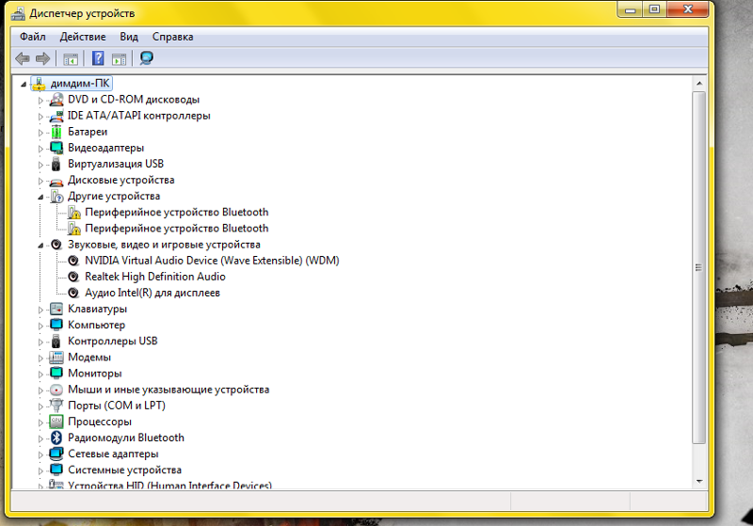Select the Контроллеры USB label
Viewport: 753px width, 526px height.
pyautogui.click(x=113, y=342)
